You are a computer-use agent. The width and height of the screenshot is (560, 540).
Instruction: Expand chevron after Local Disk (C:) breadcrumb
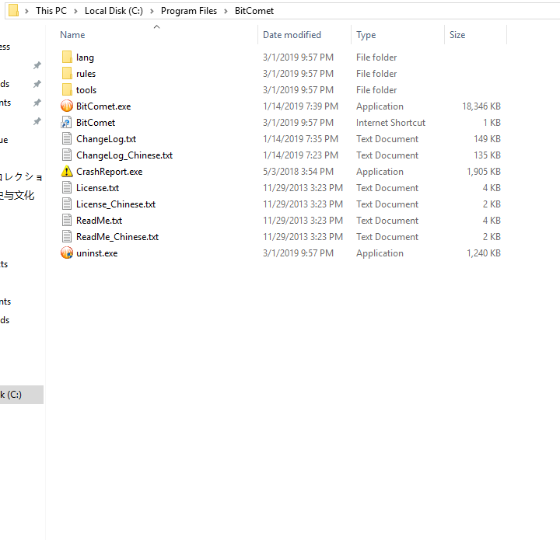pos(152,11)
